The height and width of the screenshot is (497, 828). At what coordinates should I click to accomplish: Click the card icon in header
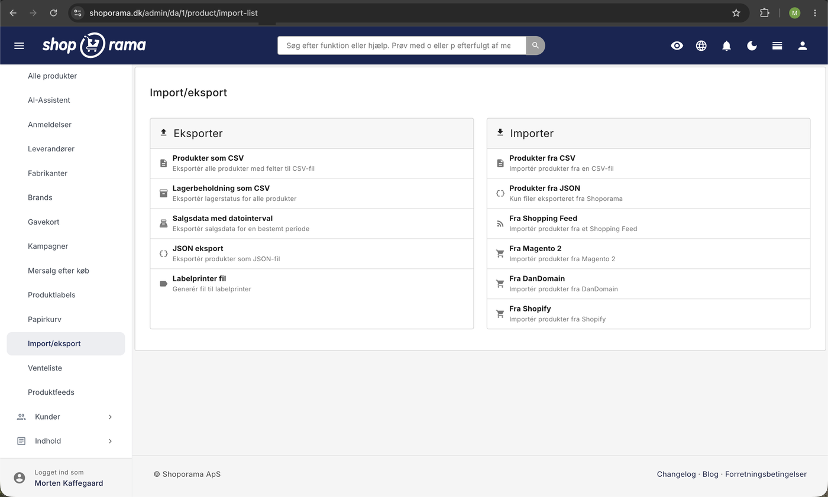pos(777,46)
